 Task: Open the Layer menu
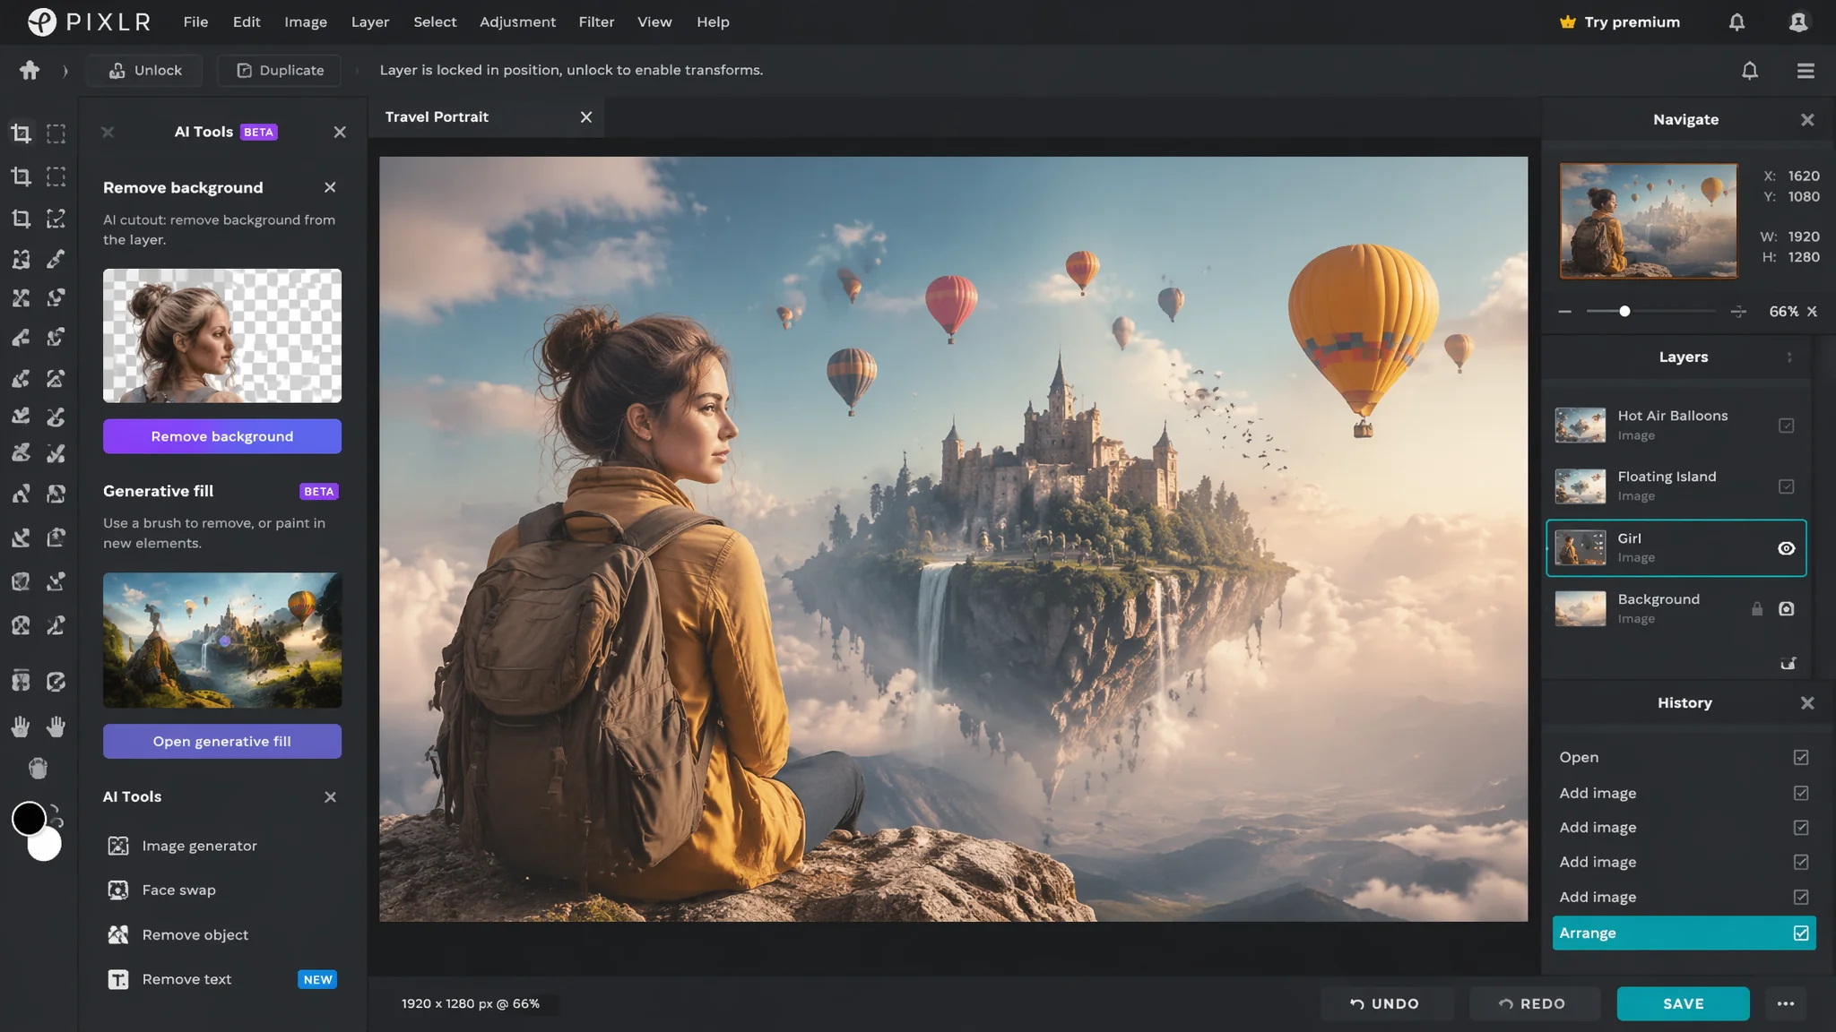pos(370,21)
